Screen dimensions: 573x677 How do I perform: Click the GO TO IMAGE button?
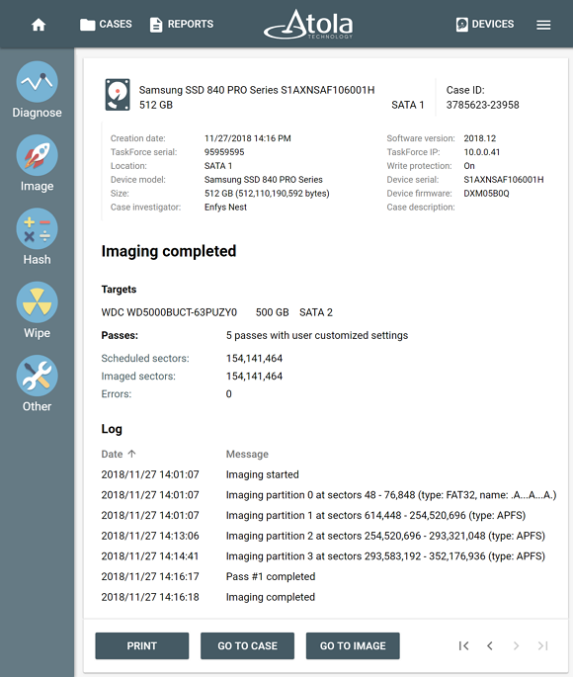tap(353, 645)
